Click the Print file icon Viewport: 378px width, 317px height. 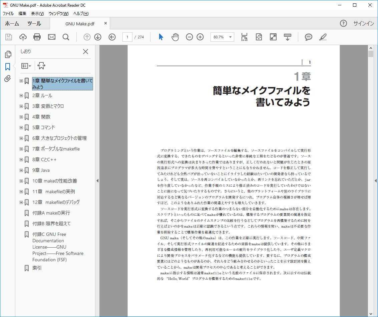[x=37, y=37]
